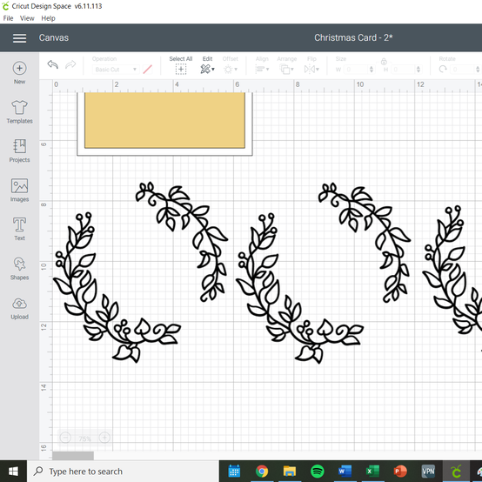Screen dimensions: 482x482
Task: Open the Arrange dropdown
Action: point(286,69)
